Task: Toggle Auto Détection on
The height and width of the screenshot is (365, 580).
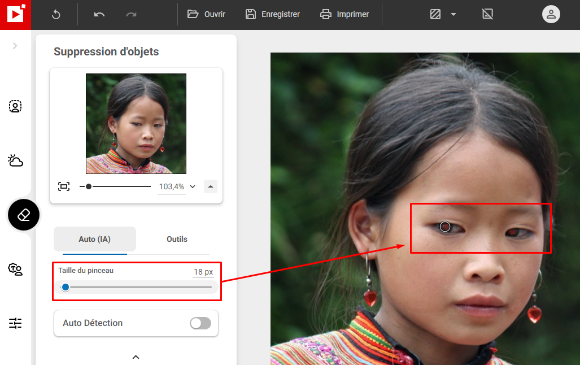Action: [200, 323]
